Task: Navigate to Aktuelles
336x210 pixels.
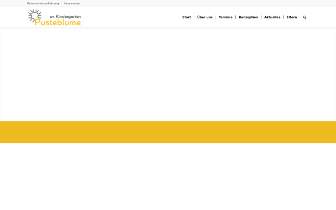Action: coord(272,17)
